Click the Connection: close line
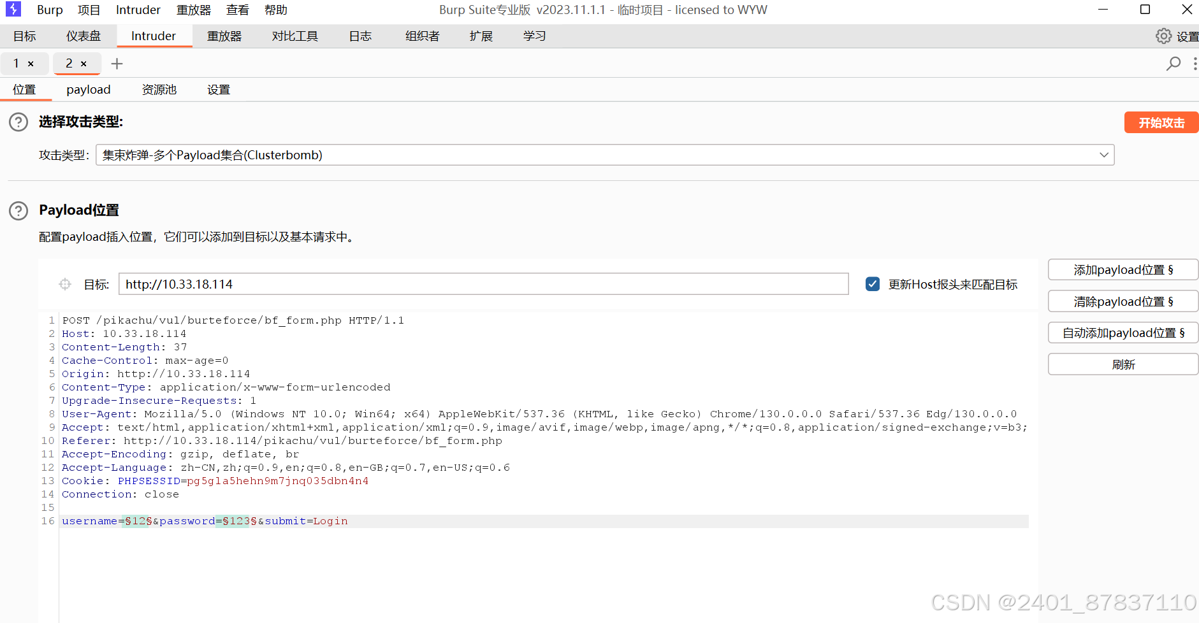 coord(120,494)
